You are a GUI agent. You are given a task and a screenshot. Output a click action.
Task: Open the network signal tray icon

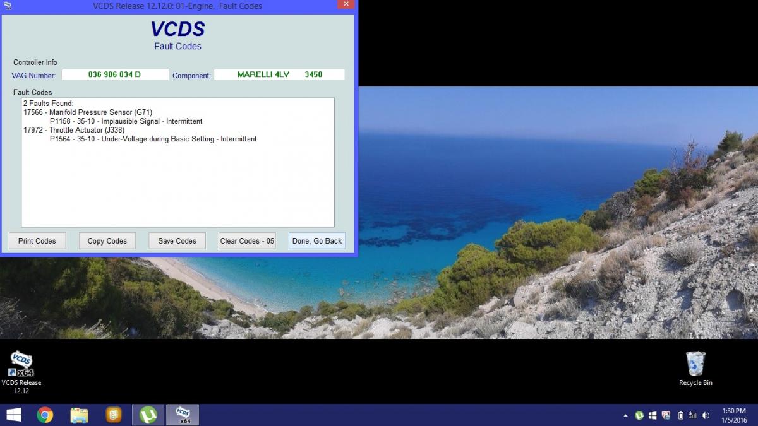coord(692,415)
